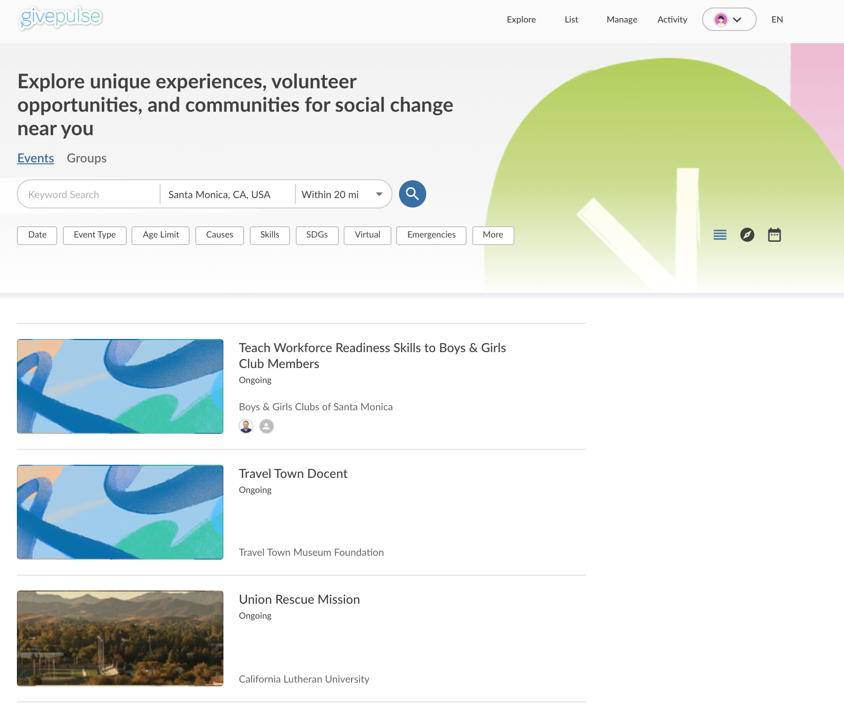Change language via EN selector
This screenshot has height=707, width=844.
click(x=777, y=19)
